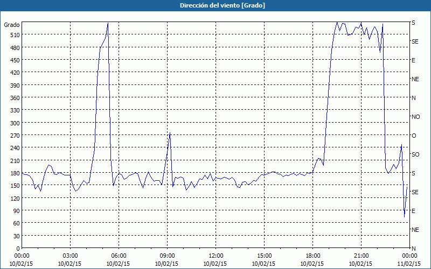Click the 'E' compass label level with 90

[413, 211]
